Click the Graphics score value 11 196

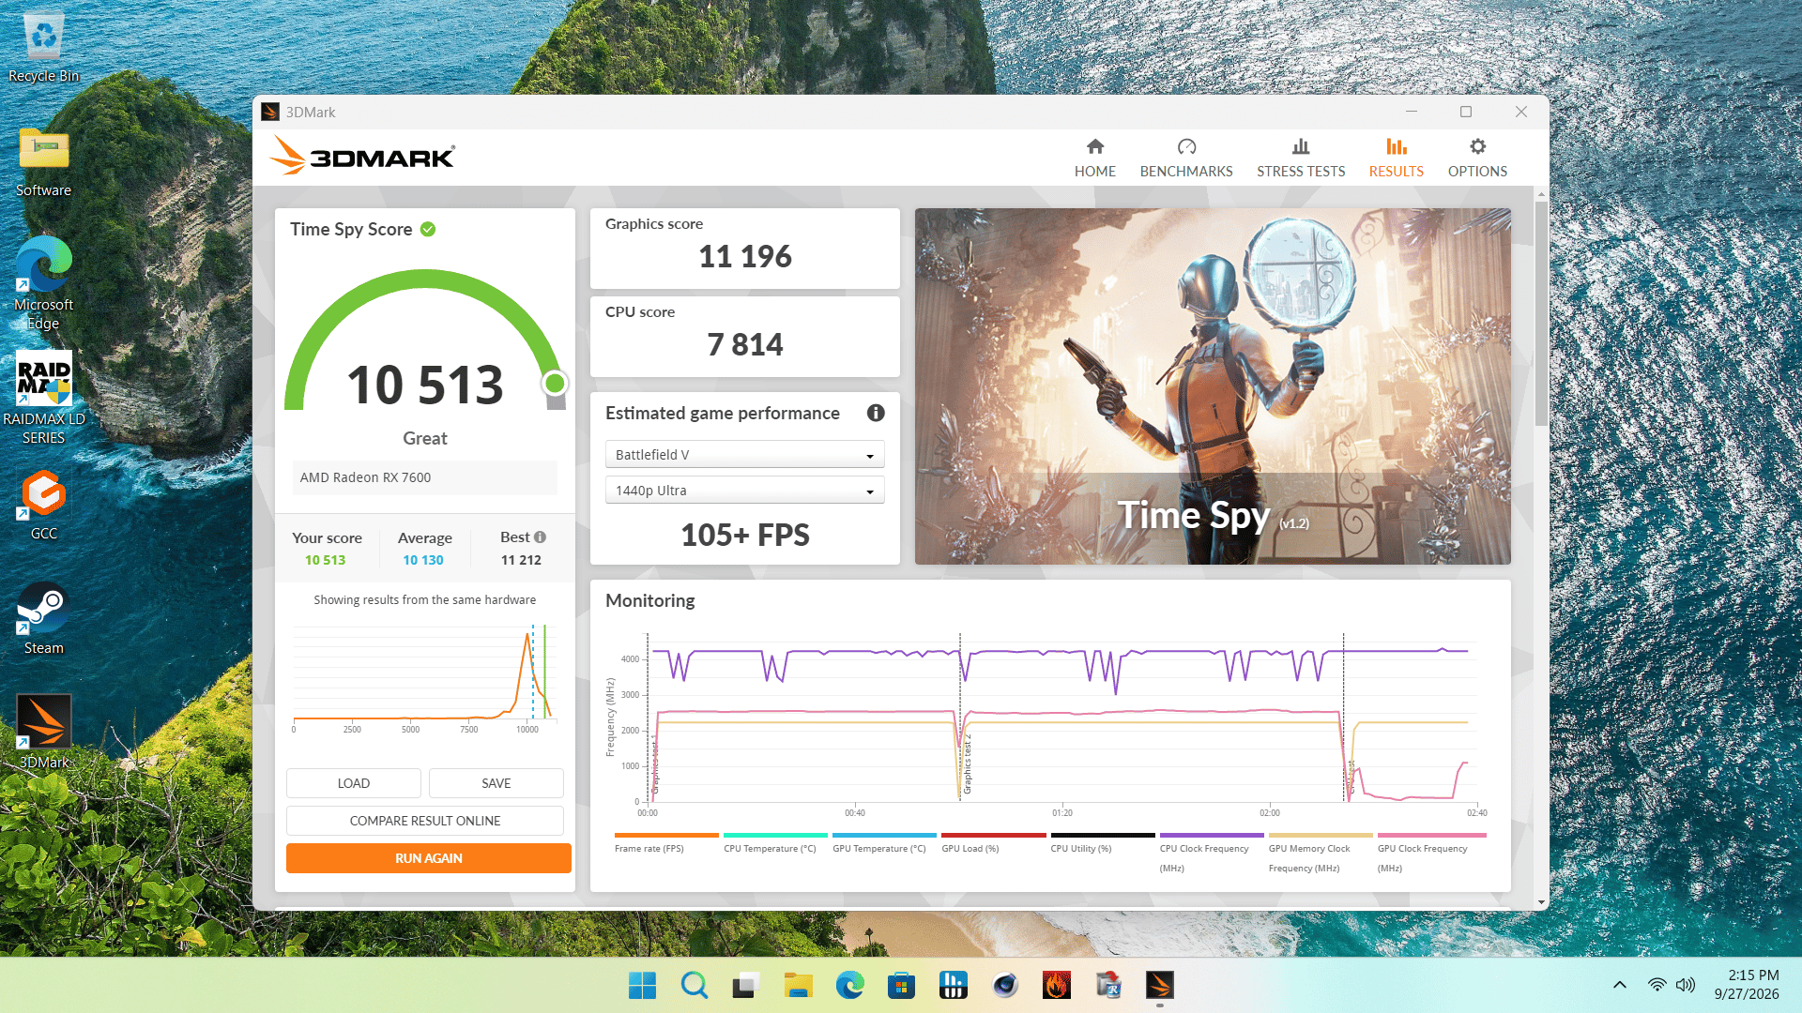click(745, 256)
